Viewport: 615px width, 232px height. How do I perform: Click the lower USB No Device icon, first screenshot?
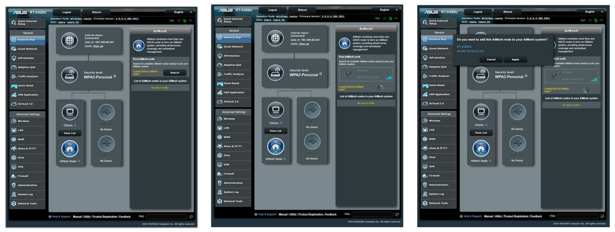coord(106,144)
